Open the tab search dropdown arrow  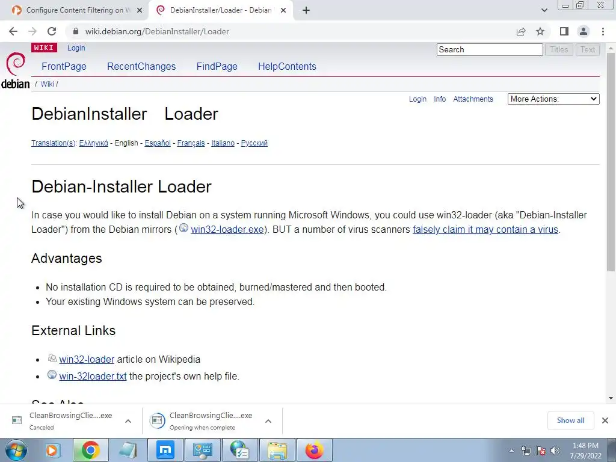[544, 10]
